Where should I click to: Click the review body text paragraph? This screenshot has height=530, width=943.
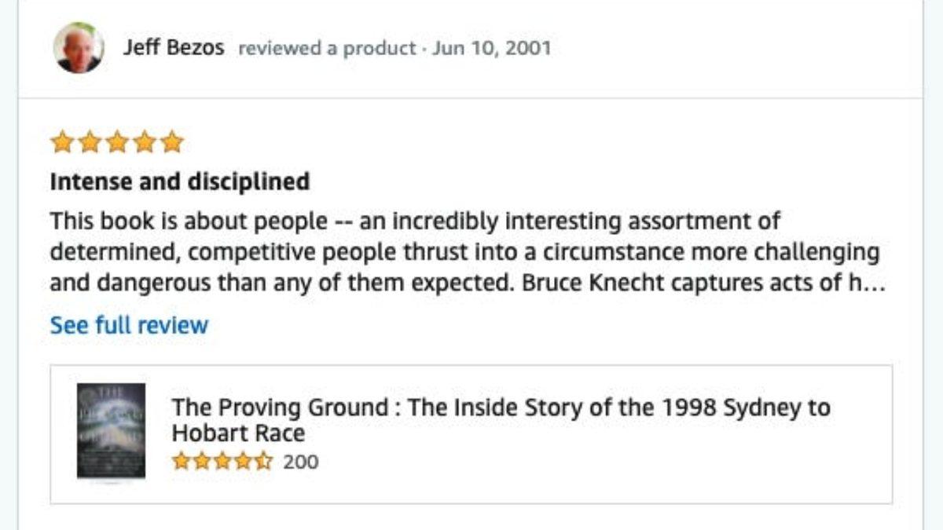464,252
